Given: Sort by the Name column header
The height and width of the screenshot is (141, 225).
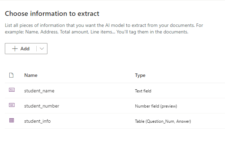Looking at the screenshot, I should [31, 75].
